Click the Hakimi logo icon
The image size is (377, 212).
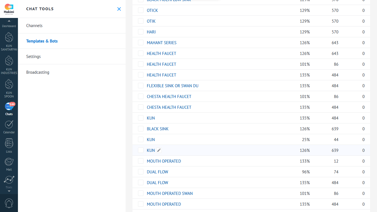pyautogui.click(x=9, y=9)
